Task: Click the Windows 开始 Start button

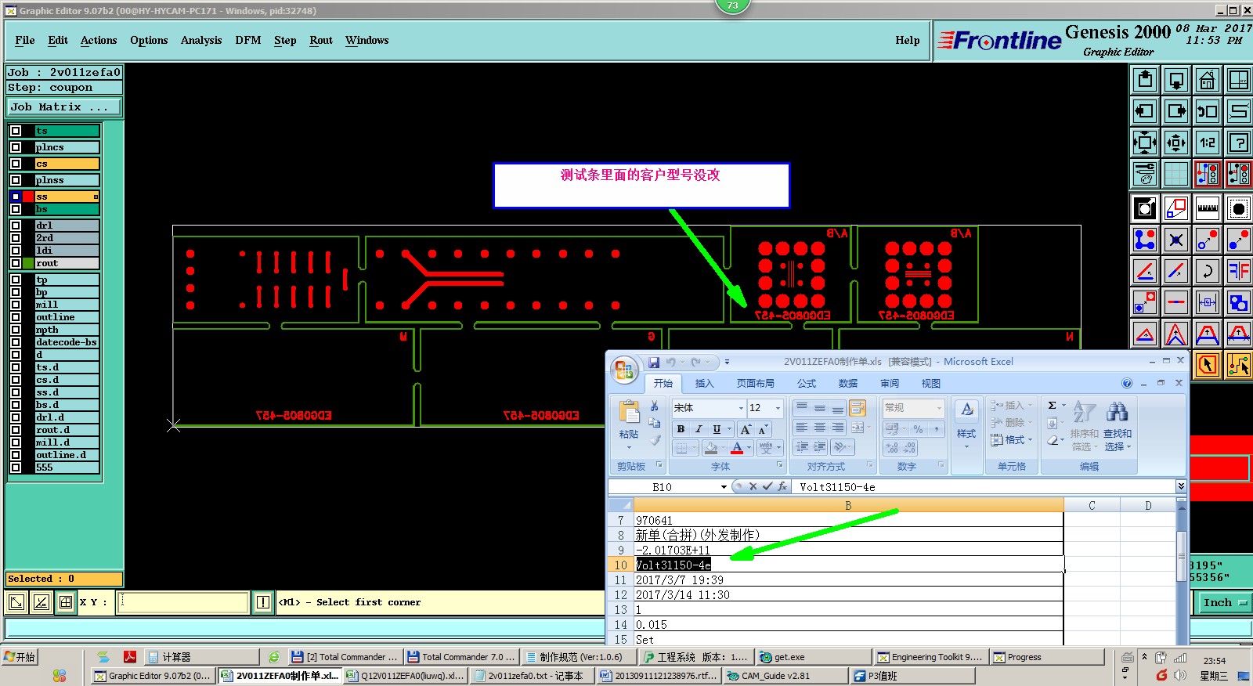Action: [20, 657]
